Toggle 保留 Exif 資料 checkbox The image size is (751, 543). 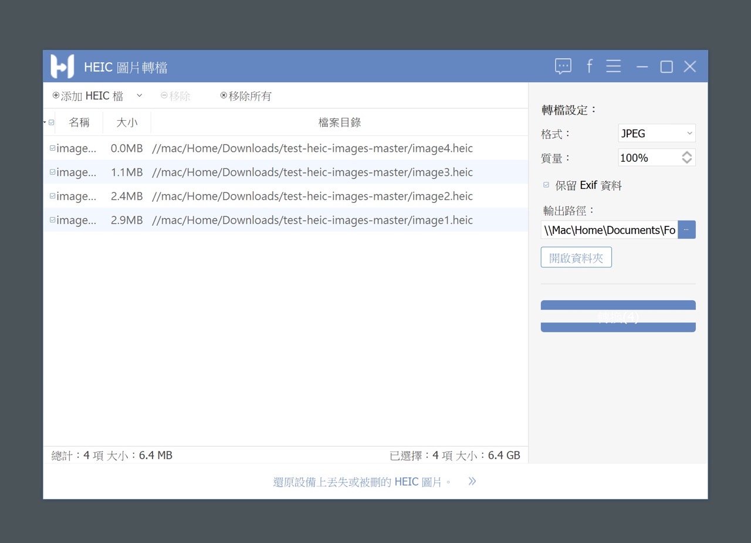546,185
